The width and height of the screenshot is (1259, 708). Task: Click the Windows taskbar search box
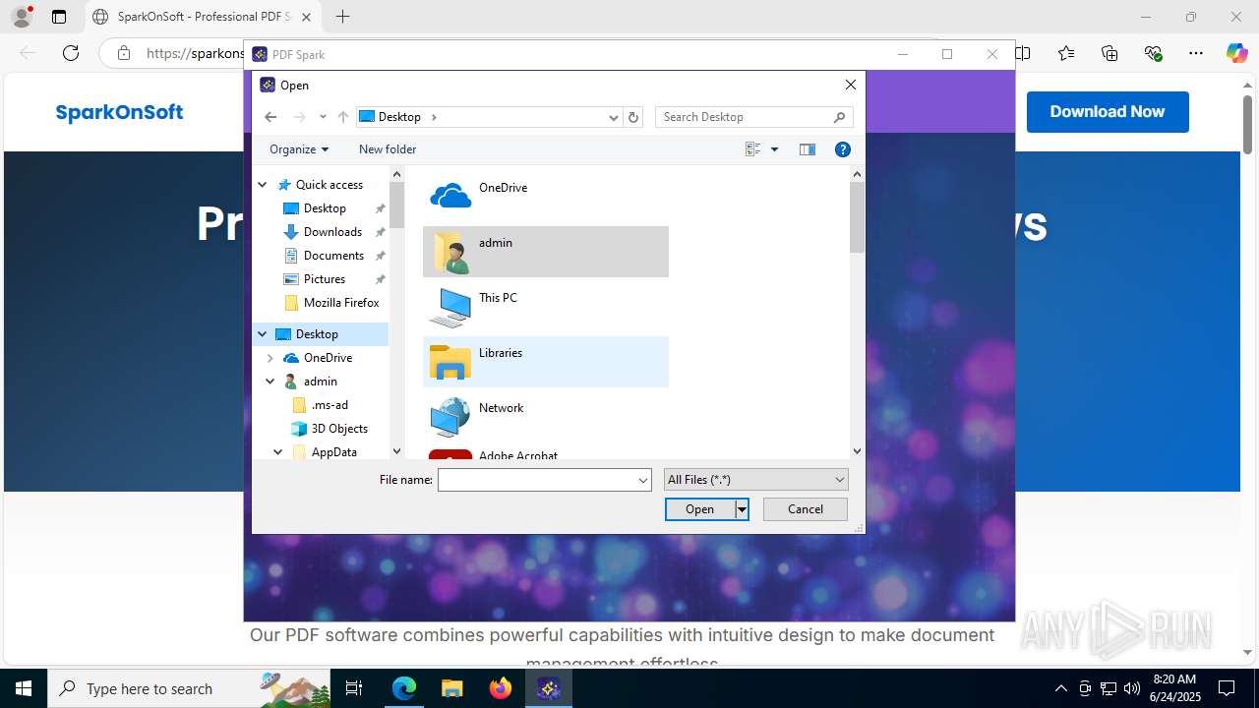pos(191,688)
